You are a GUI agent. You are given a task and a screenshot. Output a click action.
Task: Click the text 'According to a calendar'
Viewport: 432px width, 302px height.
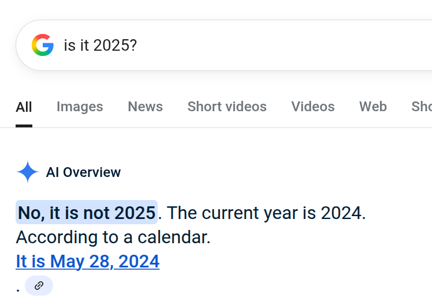click(x=113, y=237)
